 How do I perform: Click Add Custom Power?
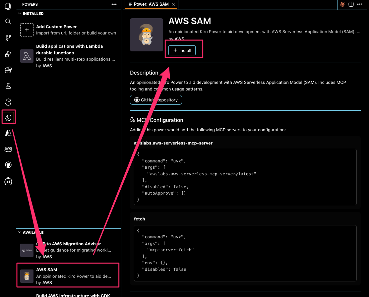point(56,27)
